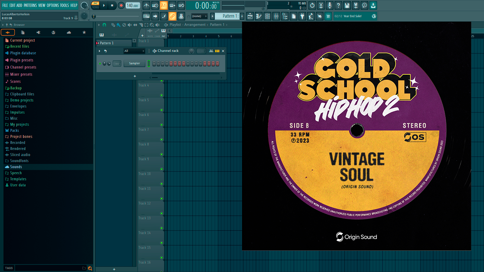Image resolution: width=484 pixels, height=272 pixels.
Task: Toggle loop recording icon
Action: (181, 5)
